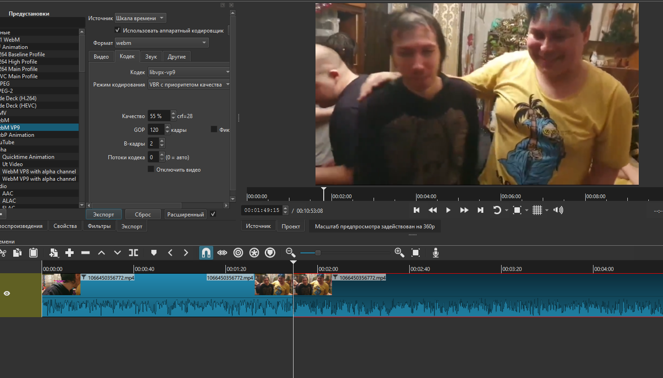Skip to the start of the video
The image size is (663, 378).
pyautogui.click(x=417, y=210)
